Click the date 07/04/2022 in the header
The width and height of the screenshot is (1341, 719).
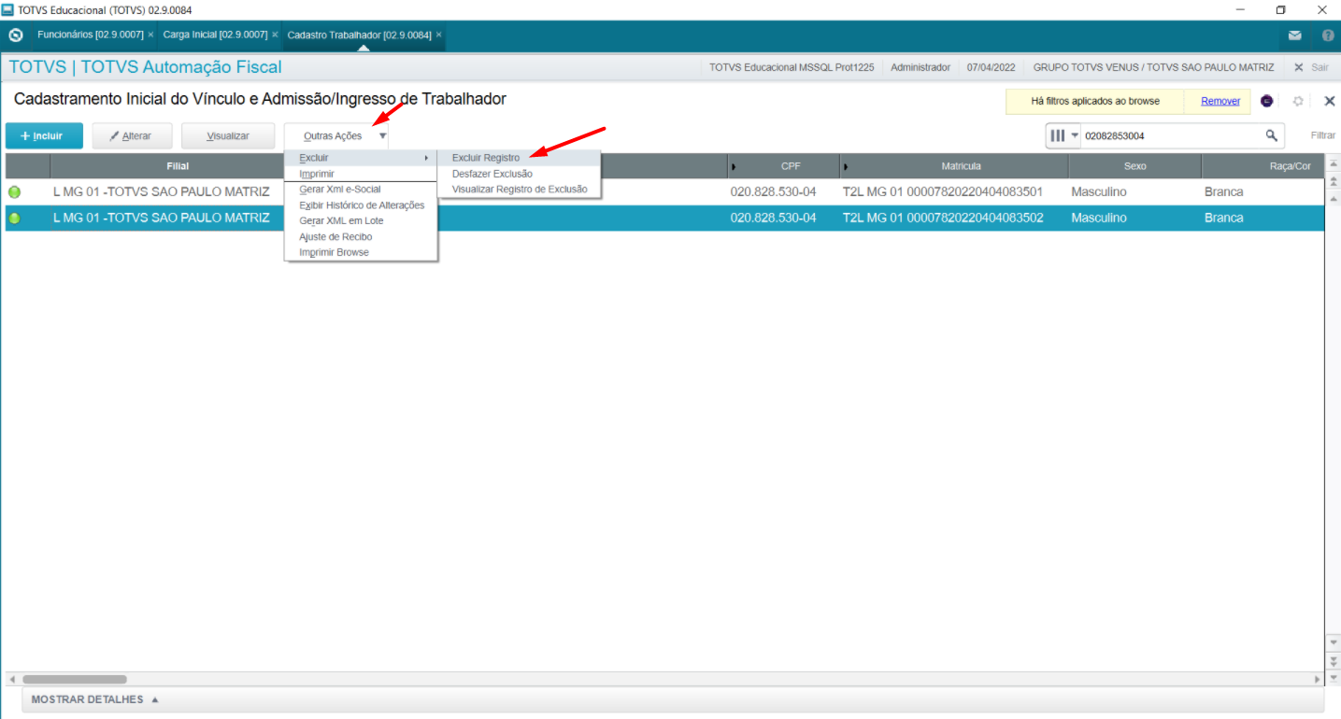(x=991, y=68)
